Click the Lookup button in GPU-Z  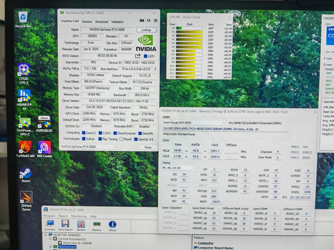coord(146,30)
